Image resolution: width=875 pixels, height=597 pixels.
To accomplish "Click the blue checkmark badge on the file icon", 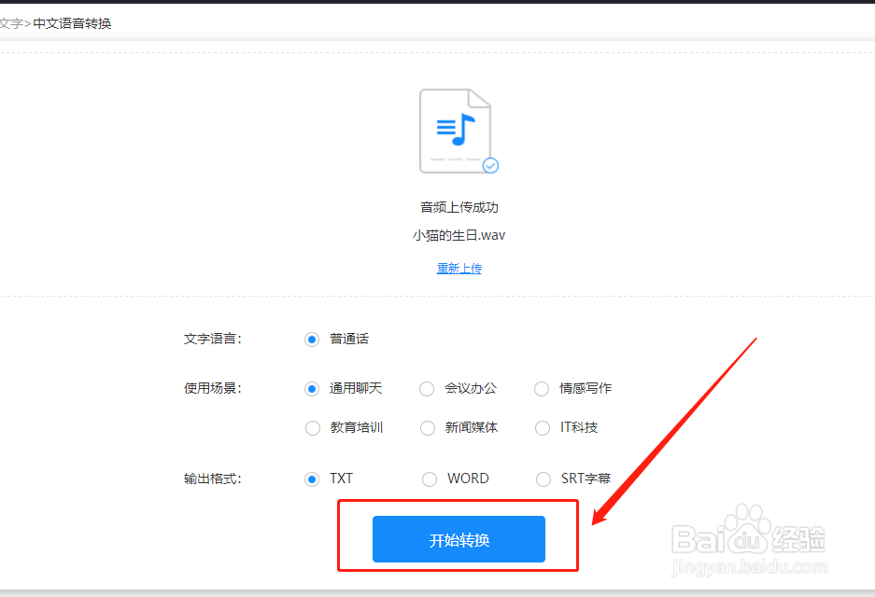I will point(490,165).
